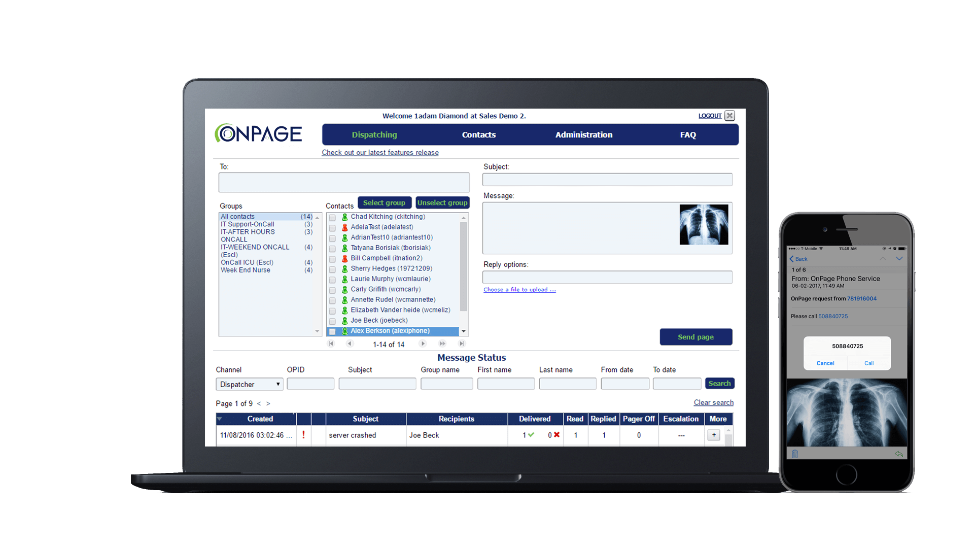Click Joe Beck's green status icon
The image size is (974, 548).
point(345,321)
